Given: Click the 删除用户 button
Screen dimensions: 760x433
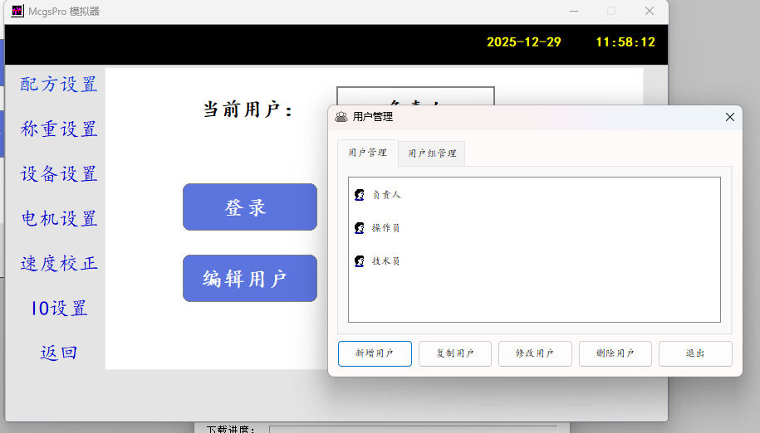Looking at the screenshot, I should point(615,353).
